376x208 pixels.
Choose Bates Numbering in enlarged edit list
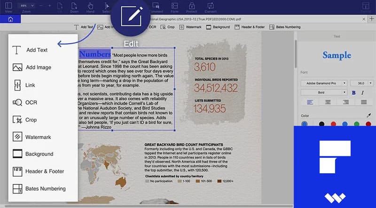(39, 189)
